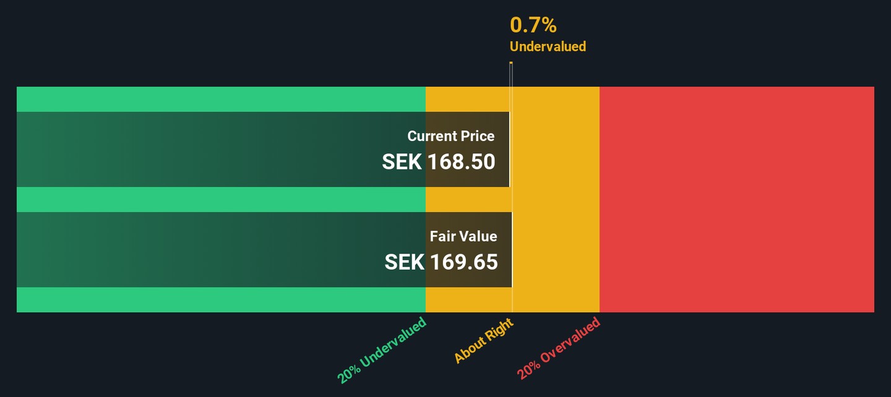Click the yellow about-right zone right of marker
Viewport: 891px width, 397px height.
coord(556,199)
